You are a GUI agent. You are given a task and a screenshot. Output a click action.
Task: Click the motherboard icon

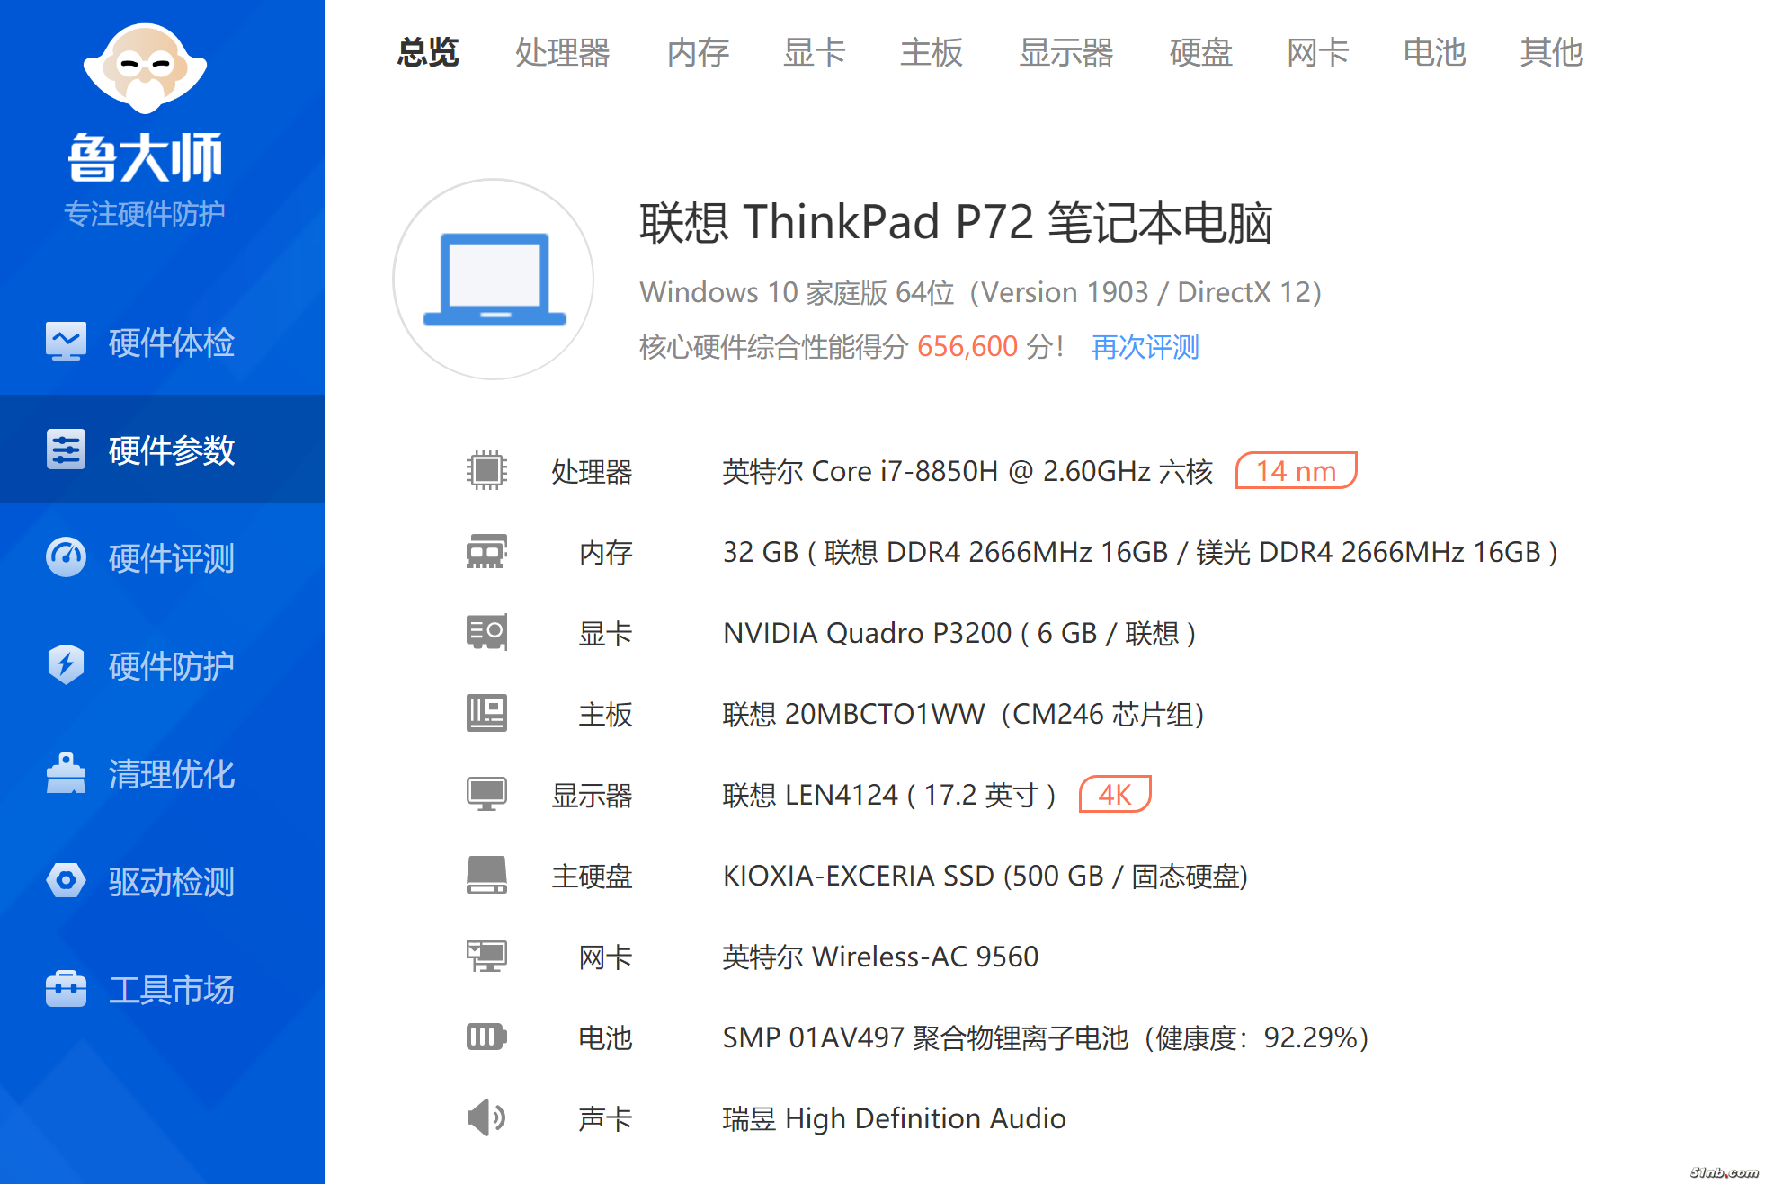click(486, 713)
